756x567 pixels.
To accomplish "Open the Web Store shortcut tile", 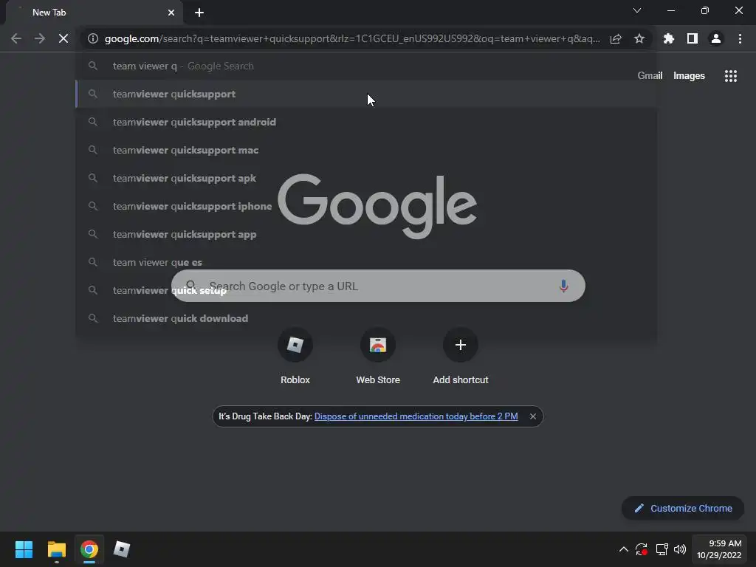I will coord(378,356).
